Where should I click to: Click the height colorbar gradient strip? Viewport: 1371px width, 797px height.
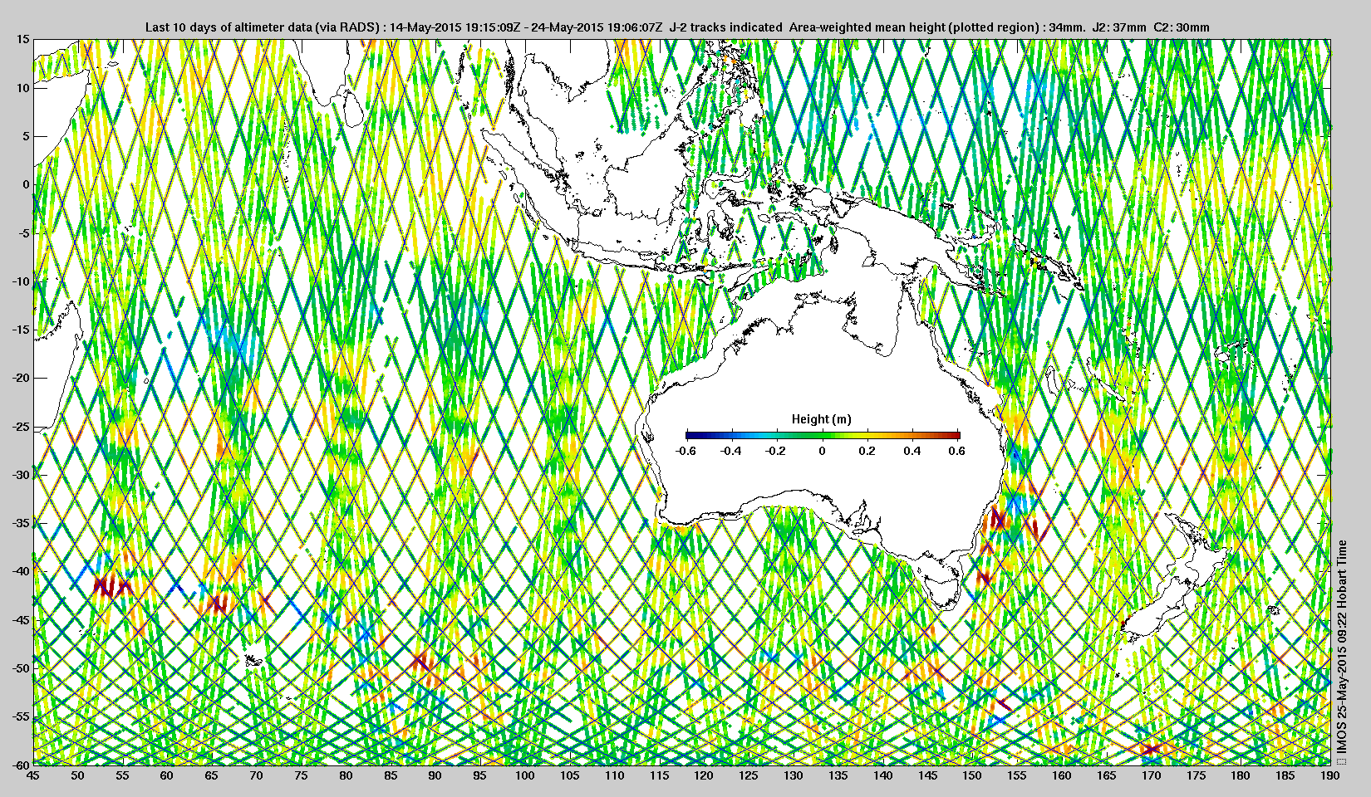pos(823,435)
